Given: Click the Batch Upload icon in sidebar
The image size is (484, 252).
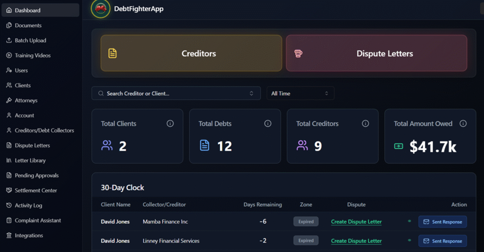Looking at the screenshot, I should point(9,41).
